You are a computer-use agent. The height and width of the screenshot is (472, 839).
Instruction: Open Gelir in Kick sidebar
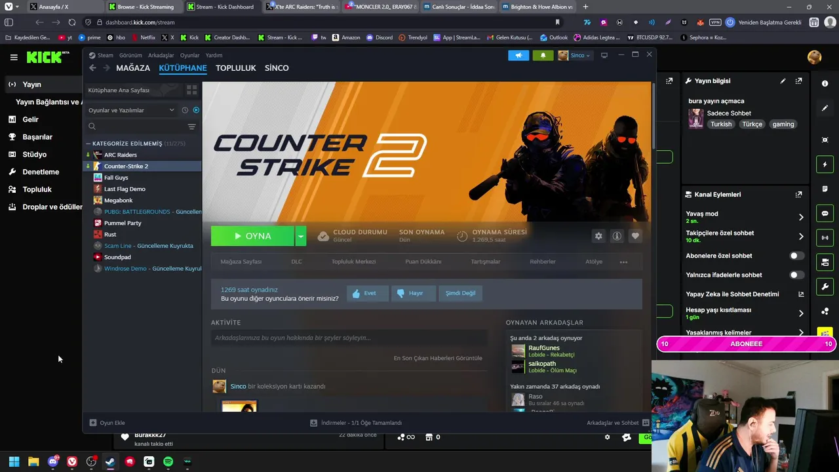[30, 119]
